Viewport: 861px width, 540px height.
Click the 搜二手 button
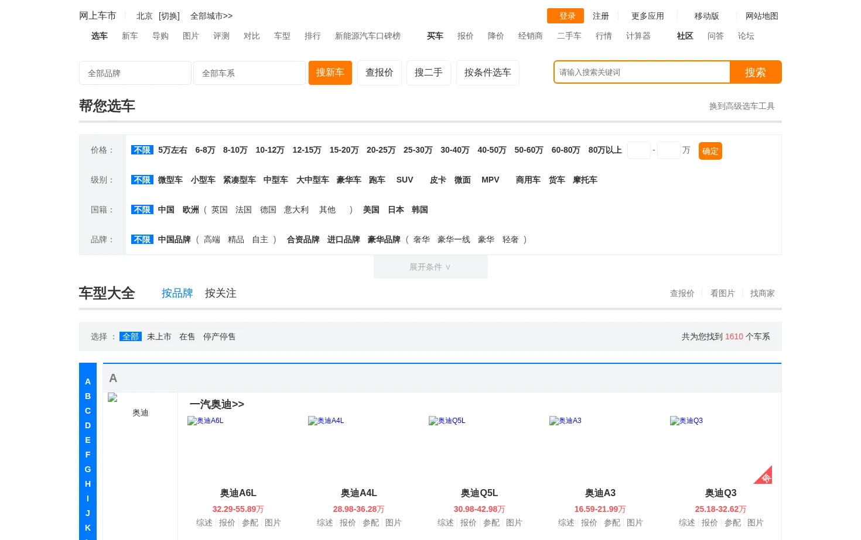[x=429, y=73]
